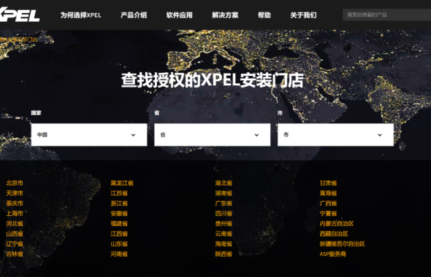
Task: Focus the product search field
Action: coord(386,15)
